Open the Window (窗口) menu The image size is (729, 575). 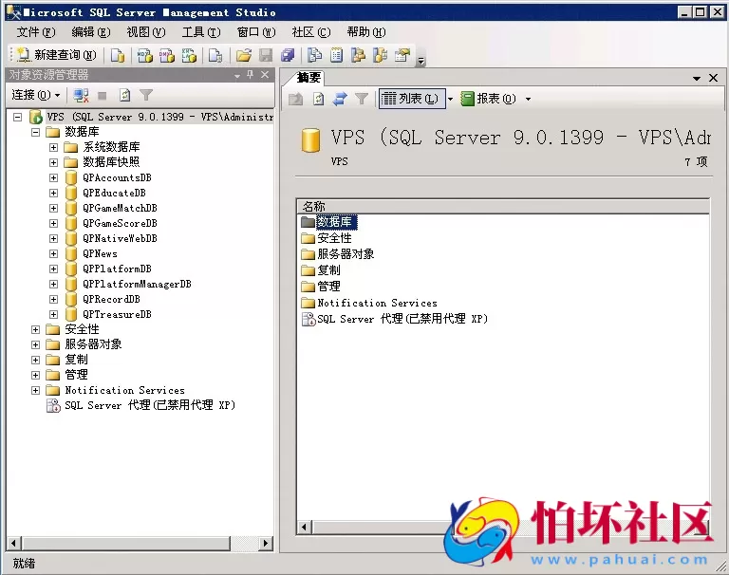(256, 32)
